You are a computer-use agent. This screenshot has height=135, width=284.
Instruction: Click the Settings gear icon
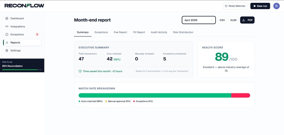pyautogui.click(x=7, y=50)
